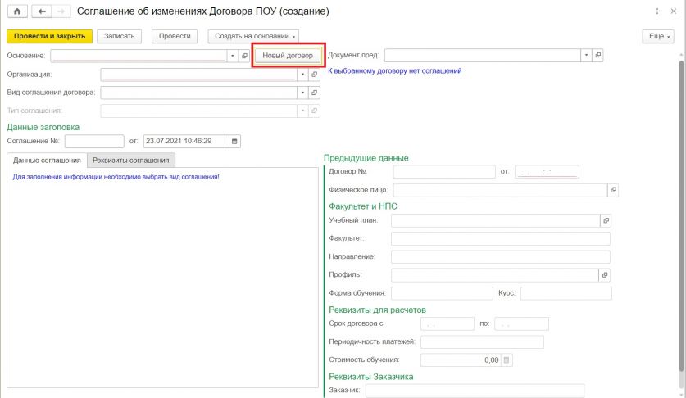Open the Документ пред. record icon

click(597, 55)
